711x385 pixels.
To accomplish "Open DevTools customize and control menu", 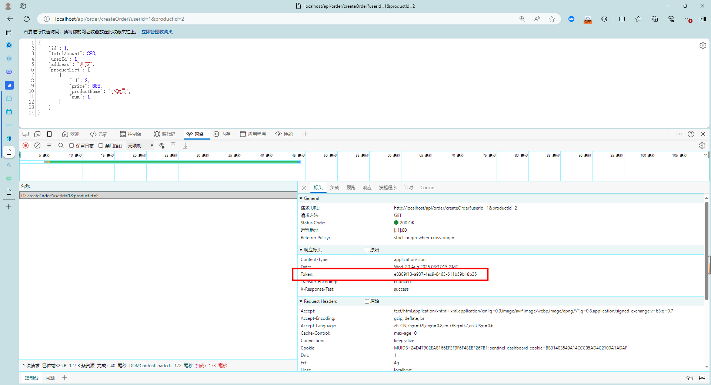I will coord(679,134).
